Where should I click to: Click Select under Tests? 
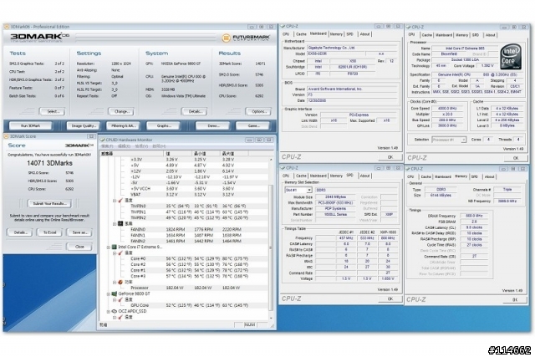tap(53, 111)
